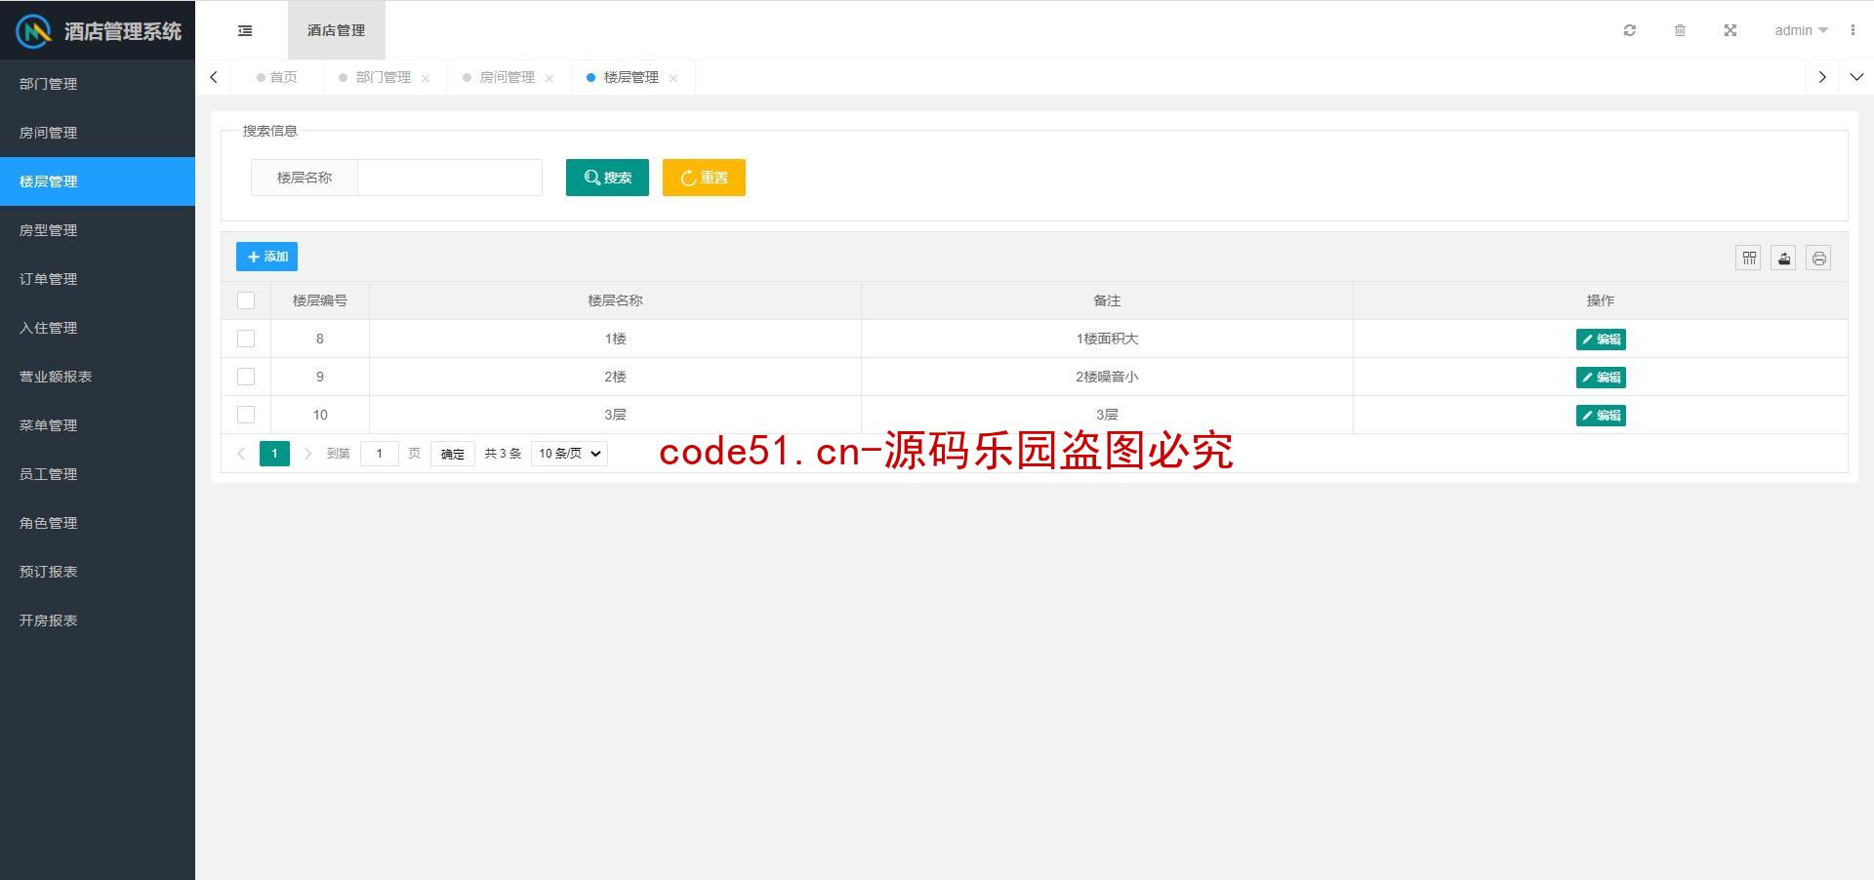Click the hotel system logo icon
This screenshot has height=880, width=1874.
(x=34, y=31)
